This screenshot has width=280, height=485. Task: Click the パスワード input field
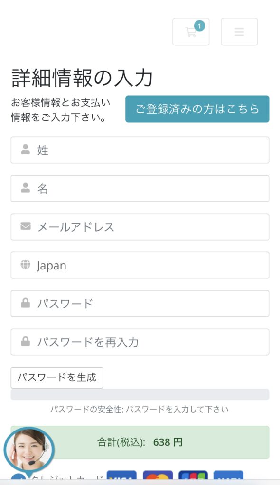click(140, 304)
